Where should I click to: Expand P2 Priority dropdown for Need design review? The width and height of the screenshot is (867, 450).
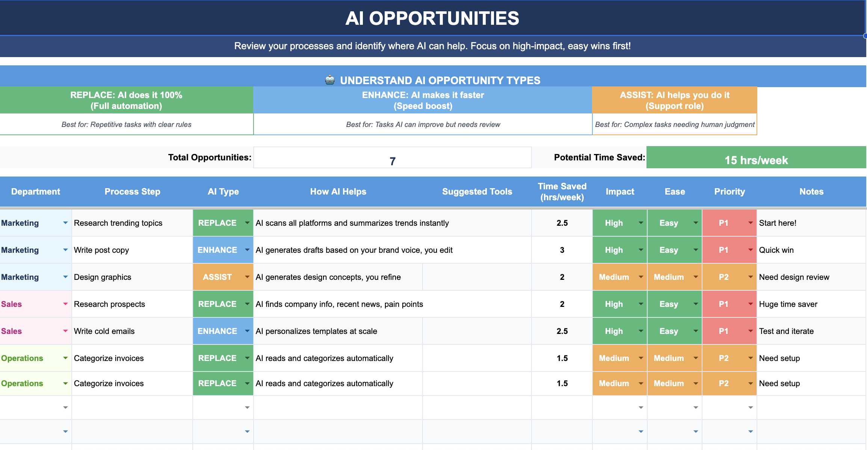(750, 277)
